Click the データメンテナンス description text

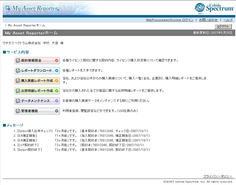[106, 101]
